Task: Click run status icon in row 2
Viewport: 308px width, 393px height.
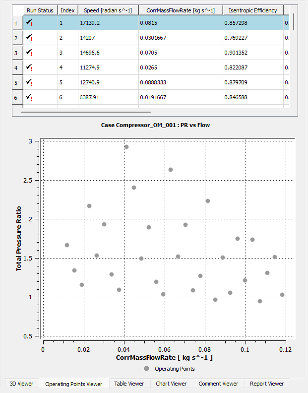Action: [x=29, y=37]
